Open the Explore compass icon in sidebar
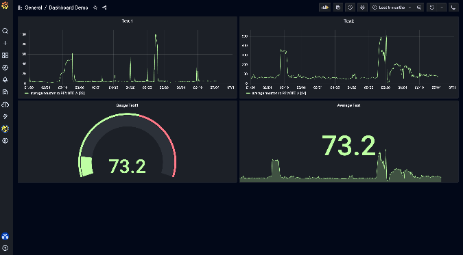 coord(5,68)
